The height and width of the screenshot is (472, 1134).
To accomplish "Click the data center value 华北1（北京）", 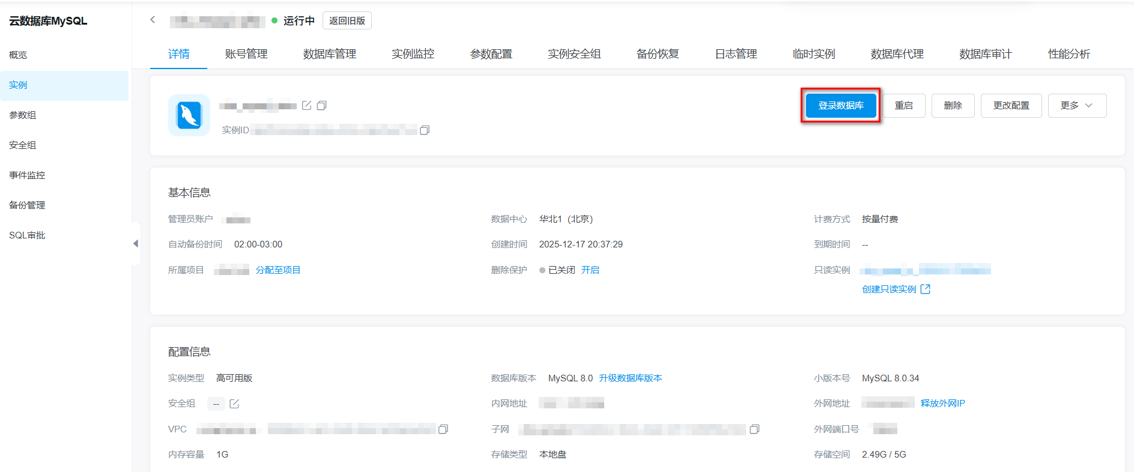I will [x=566, y=219].
